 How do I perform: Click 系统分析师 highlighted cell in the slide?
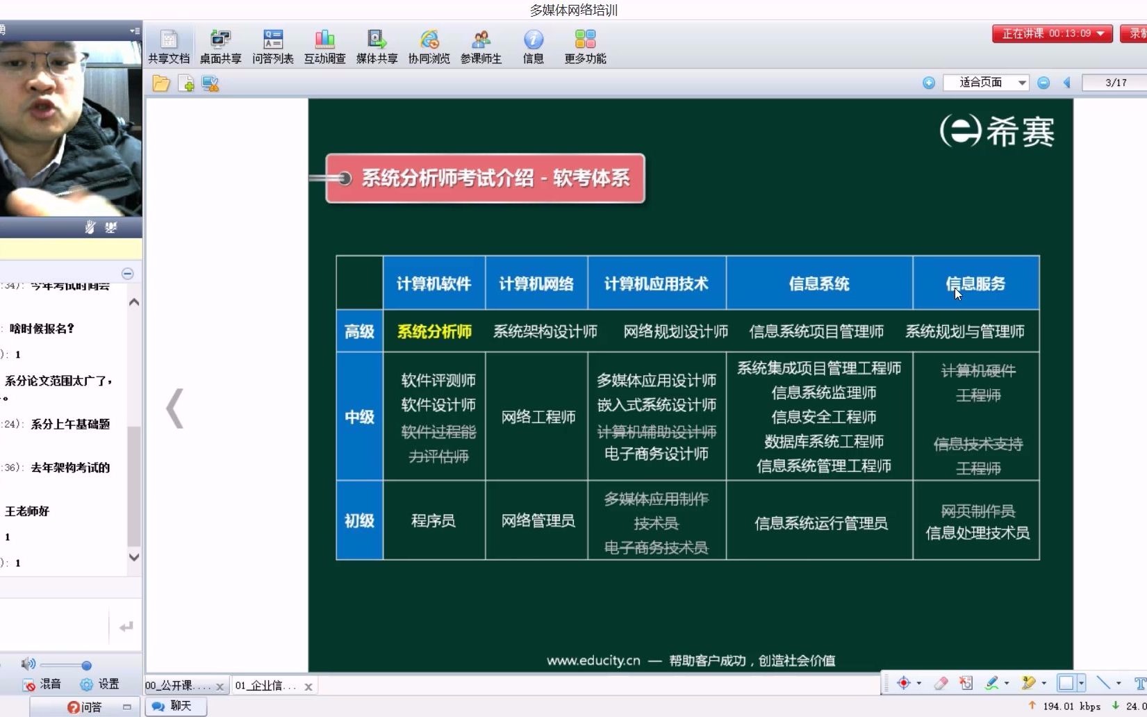pyautogui.click(x=434, y=331)
